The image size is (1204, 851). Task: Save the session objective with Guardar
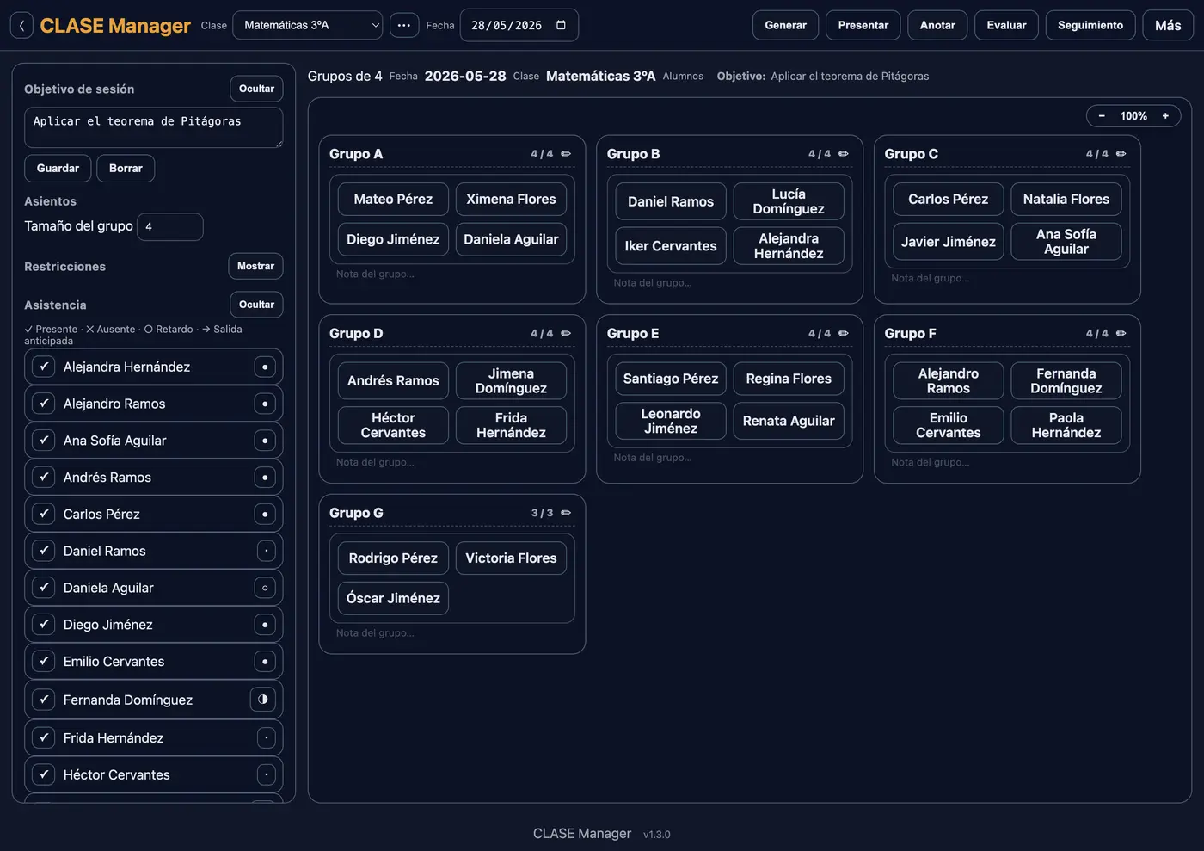click(58, 169)
